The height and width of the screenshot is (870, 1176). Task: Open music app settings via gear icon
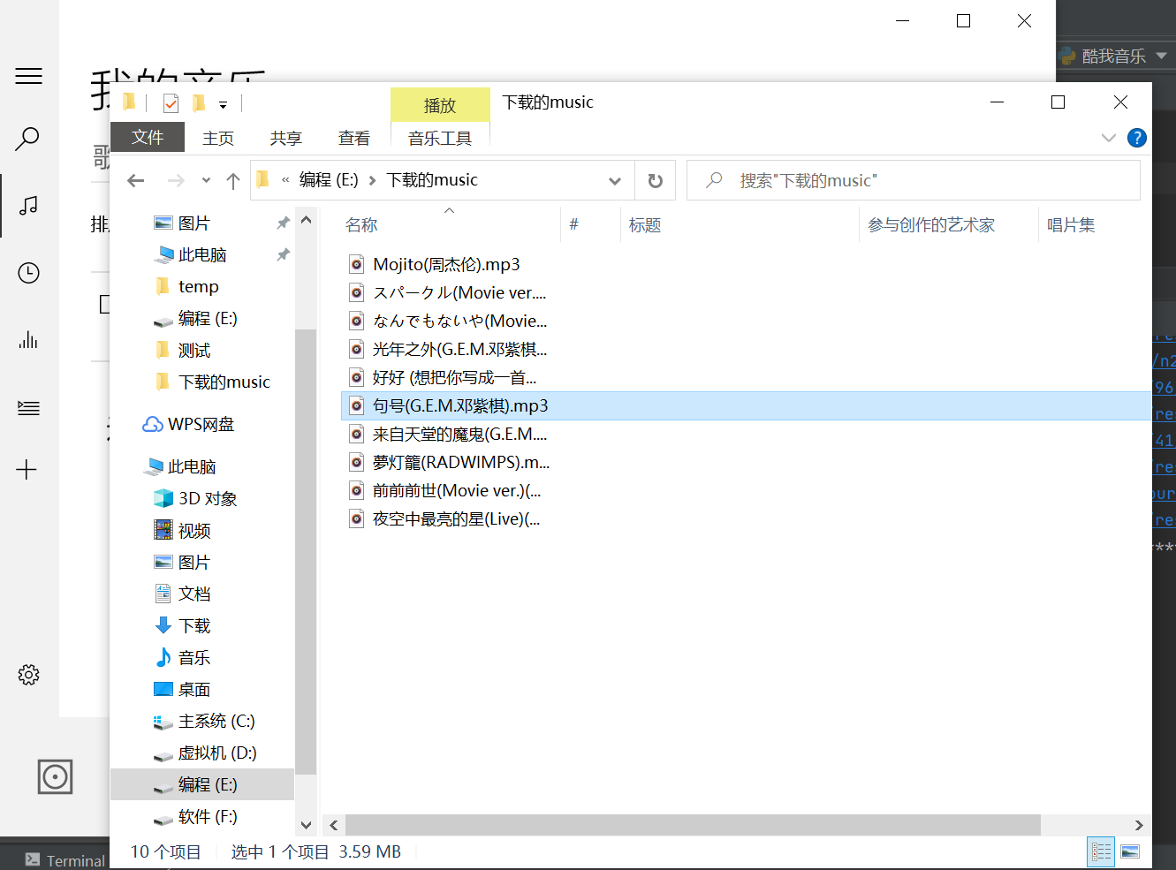[28, 674]
